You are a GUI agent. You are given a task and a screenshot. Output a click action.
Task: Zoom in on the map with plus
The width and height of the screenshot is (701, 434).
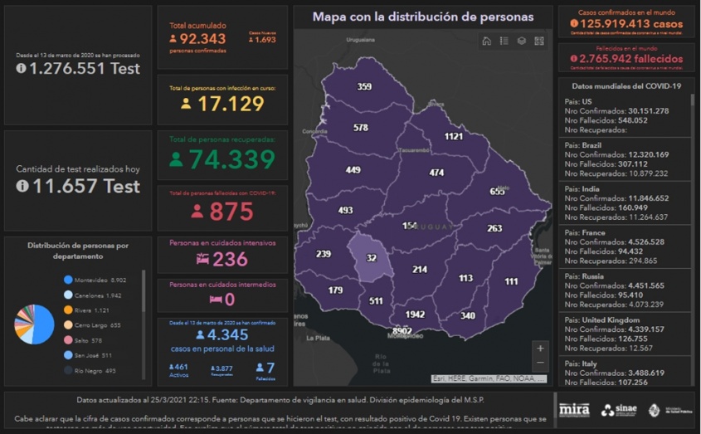pos(540,349)
